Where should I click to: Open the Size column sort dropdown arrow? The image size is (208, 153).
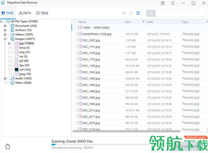pyautogui.click(x=143, y=22)
